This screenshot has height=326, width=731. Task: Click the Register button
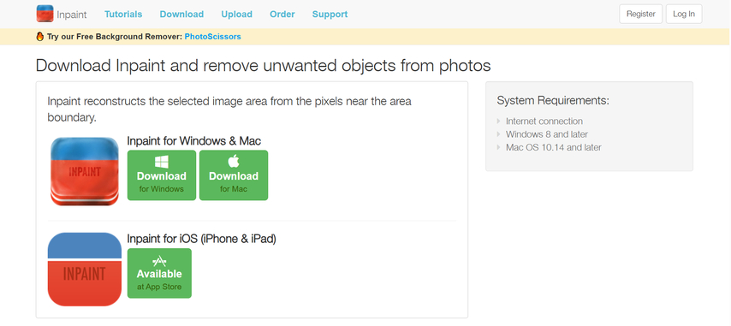pyautogui.click(x=640, y=14)
